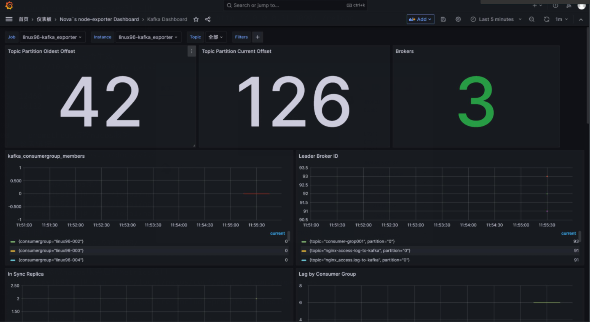Open the Topic variable dropdown
This screenshot has height=322, width=590.
216,37
